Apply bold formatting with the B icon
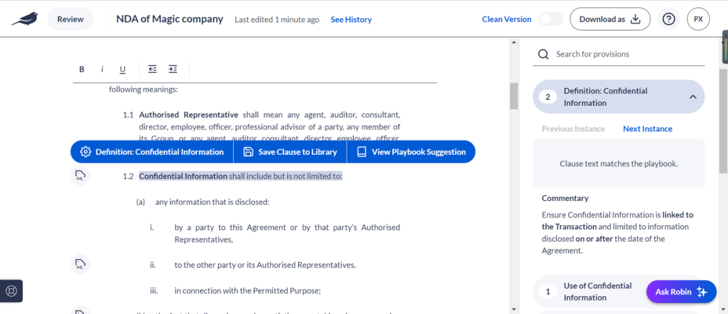728x314 pixels. coord(82,69)
